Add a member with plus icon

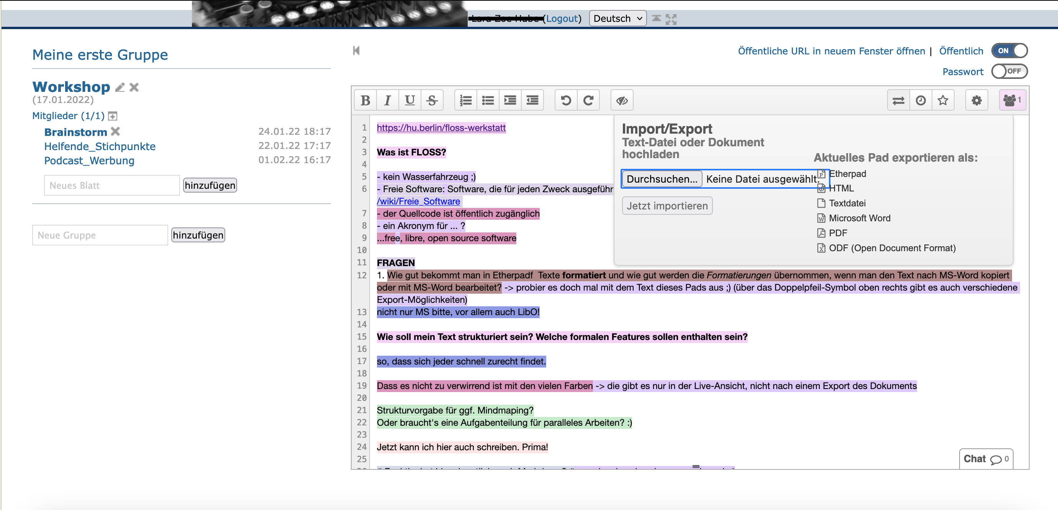click(113, 116)
